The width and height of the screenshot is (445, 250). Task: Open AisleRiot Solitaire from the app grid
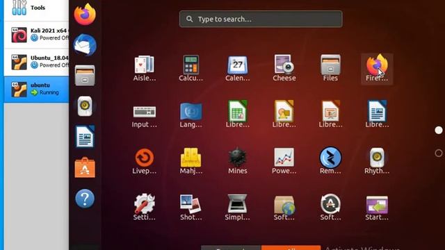144,69
